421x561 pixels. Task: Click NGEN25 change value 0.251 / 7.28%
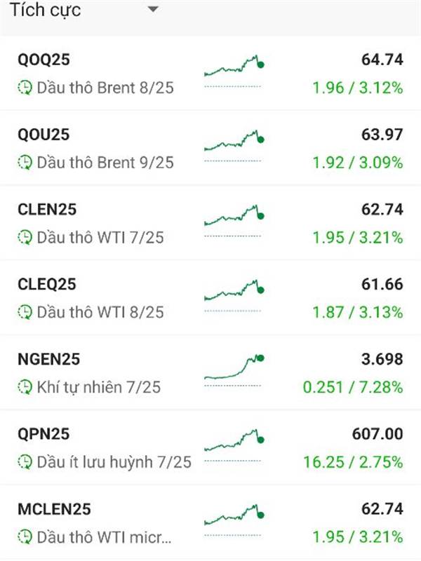pyautogui.click(x=353, y=387)
